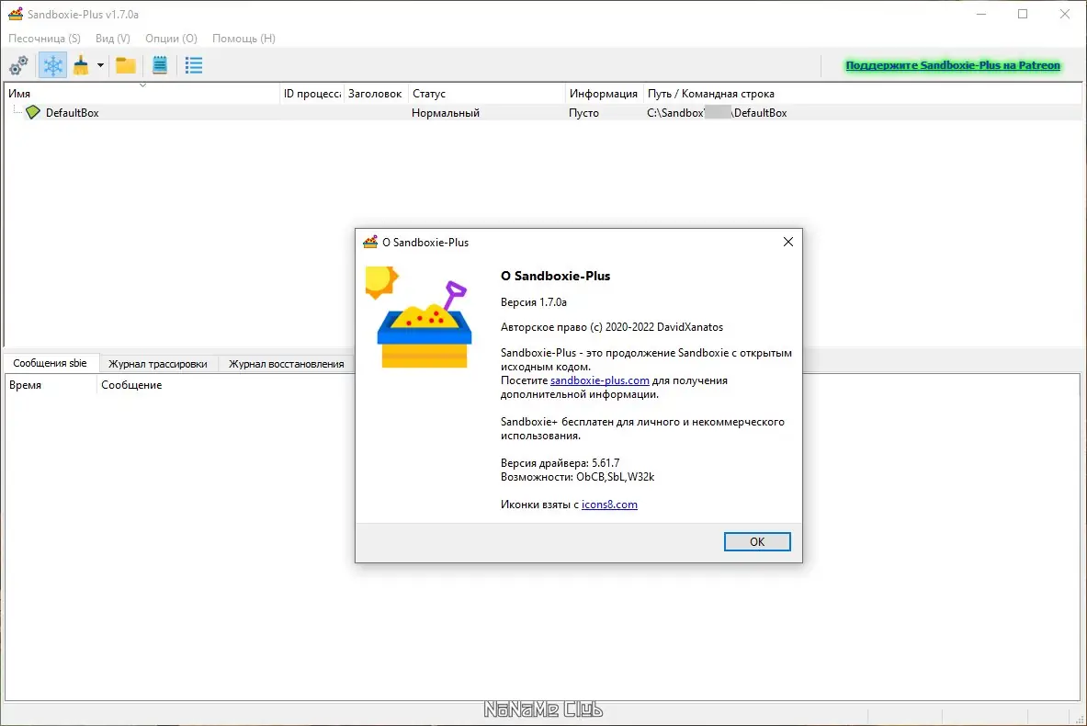
Task: Click the Информация column header
Action: pos(604,94)
